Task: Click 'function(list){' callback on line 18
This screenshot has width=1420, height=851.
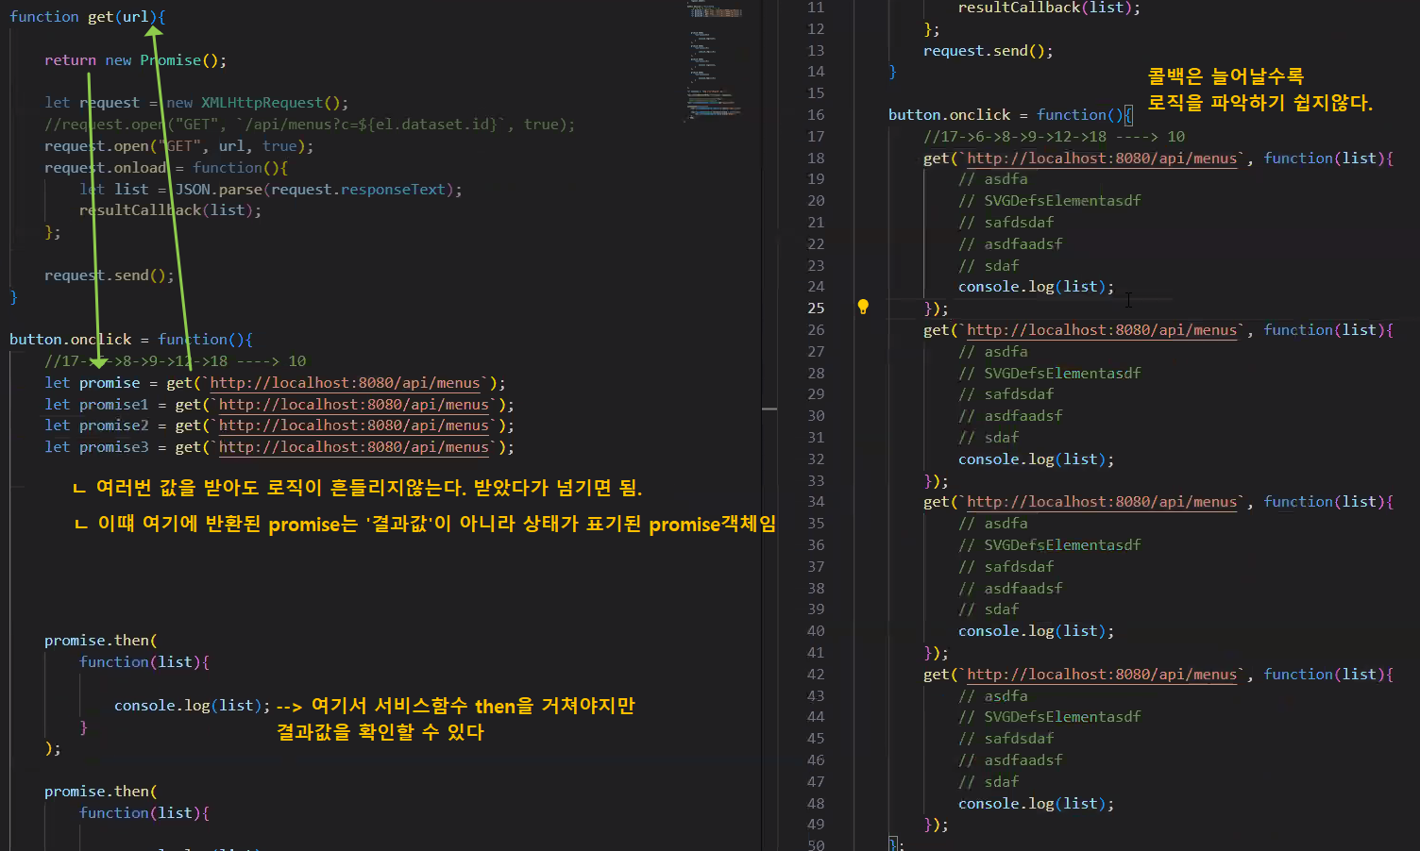Action: click(x=1328, y=159)
